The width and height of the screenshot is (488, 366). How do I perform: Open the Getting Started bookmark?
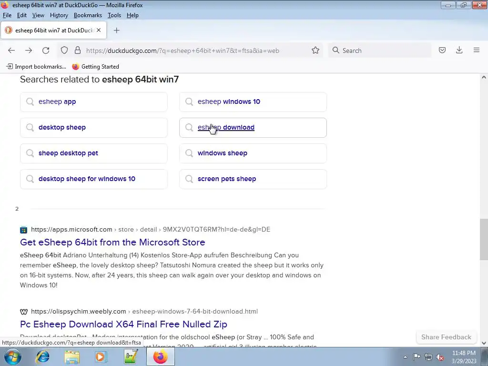(x=95, y=67)
